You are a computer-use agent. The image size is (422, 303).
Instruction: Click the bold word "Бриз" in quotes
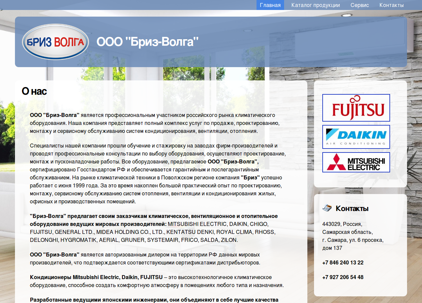(x=250, y=177)
